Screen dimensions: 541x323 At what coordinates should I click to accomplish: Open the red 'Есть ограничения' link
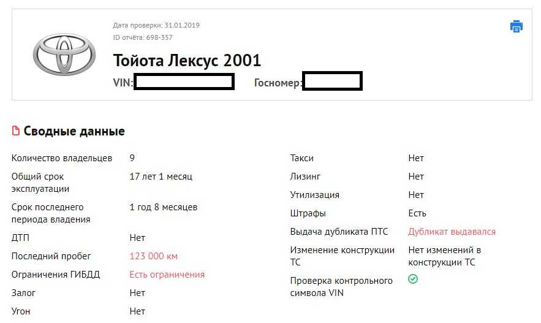[x=167, y=275]
